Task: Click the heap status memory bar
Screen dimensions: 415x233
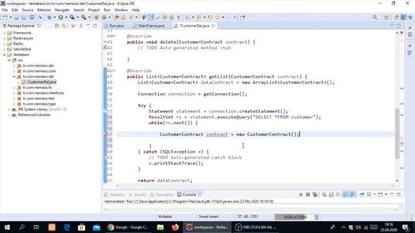Action: (294, 217)
